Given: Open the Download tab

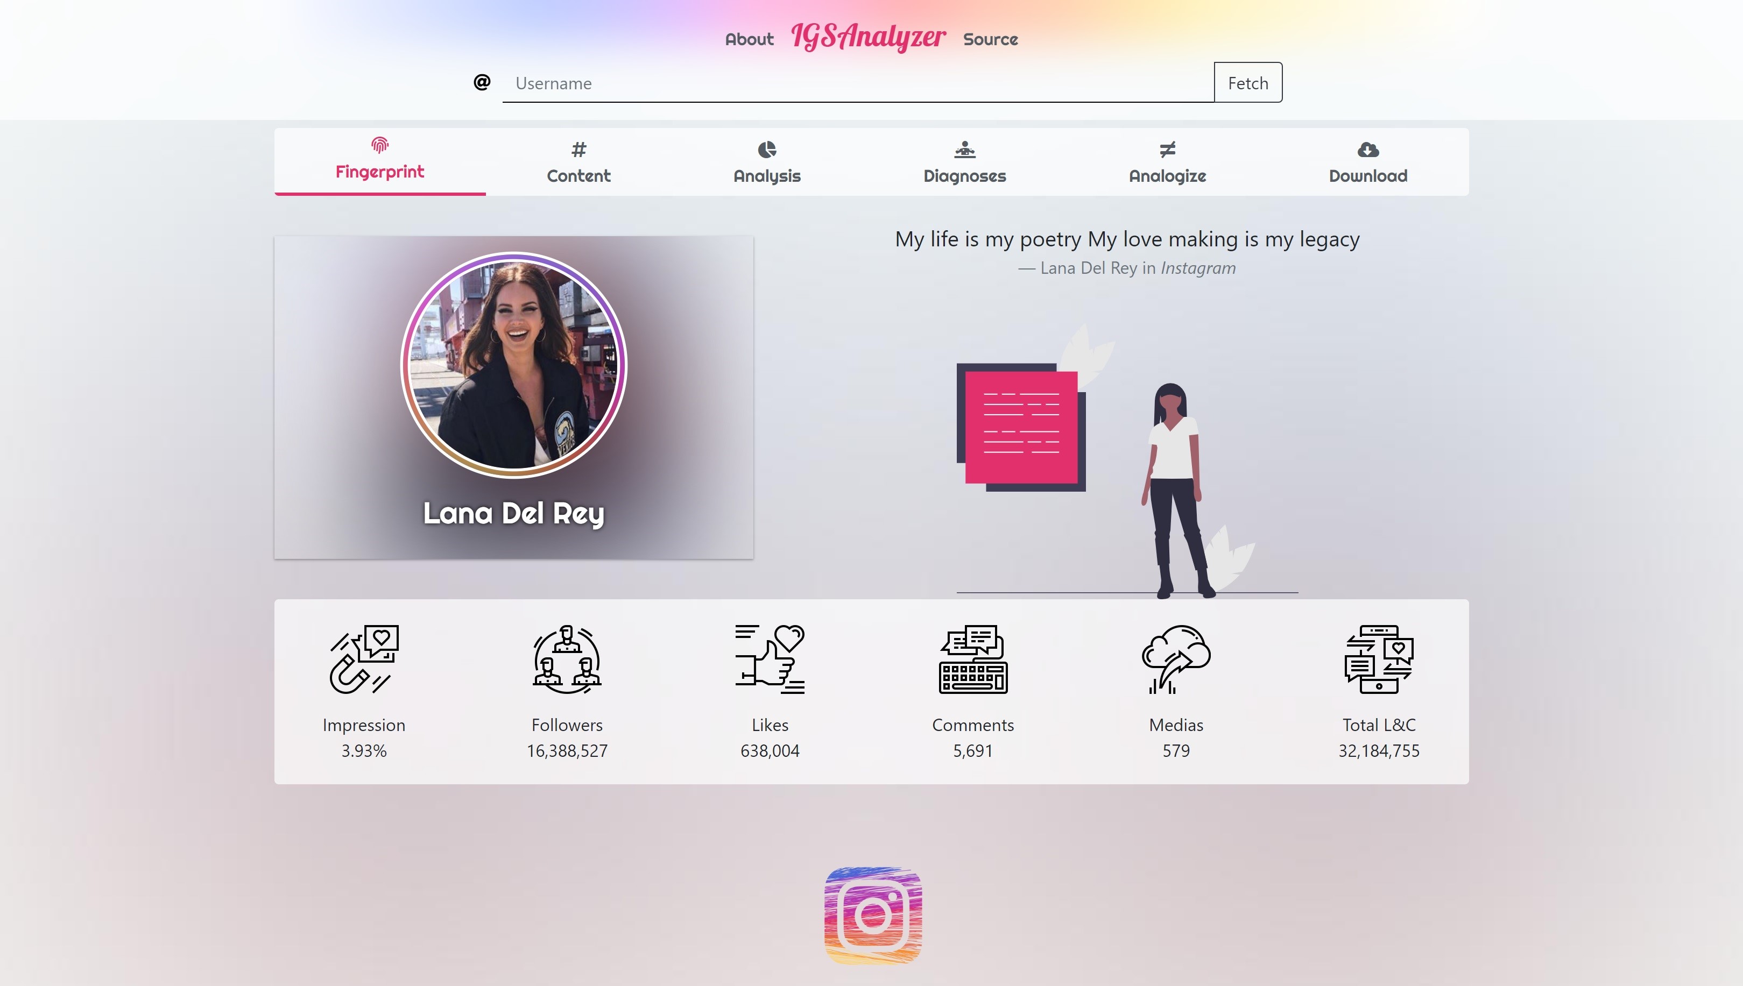Looking at the screenshot, I should point(1368,162).
